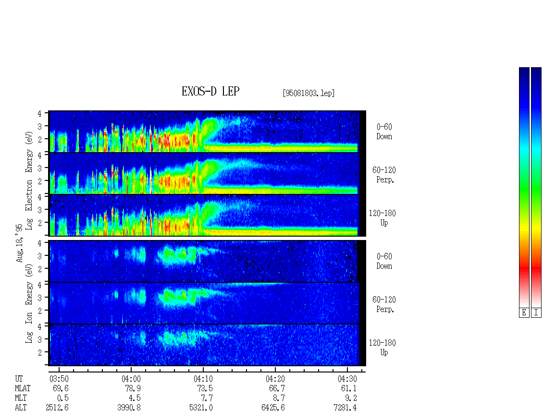This screenshot has width=543, height=420.
Task: Click the electron color bar above E
Action: tap(524, 187)
